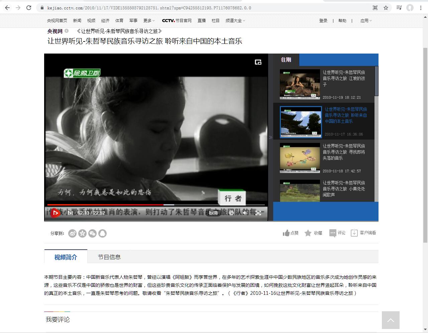Share the video to Weibo
428x333 pixels.
tap(72, 234)
